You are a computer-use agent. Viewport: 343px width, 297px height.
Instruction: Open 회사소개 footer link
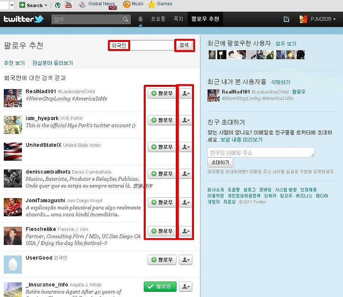tap(215, 190)
